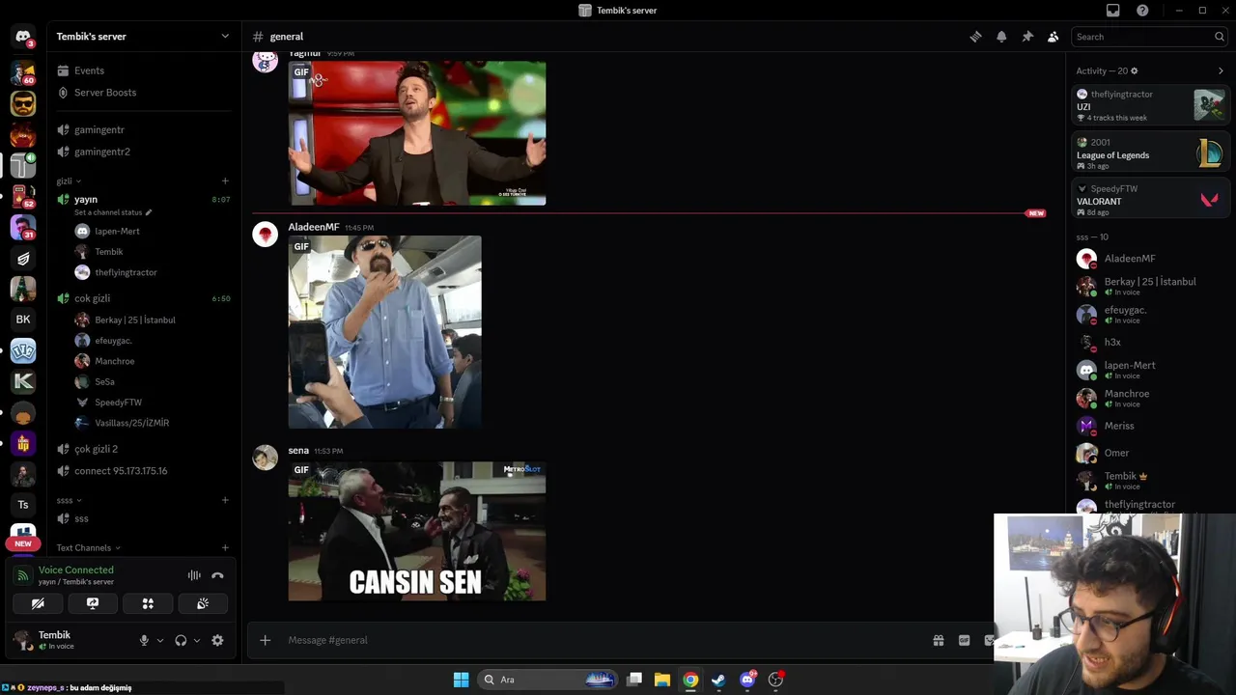Open the soundboard button
This screenshot has width=1236, height=695.
coord(203,603)
